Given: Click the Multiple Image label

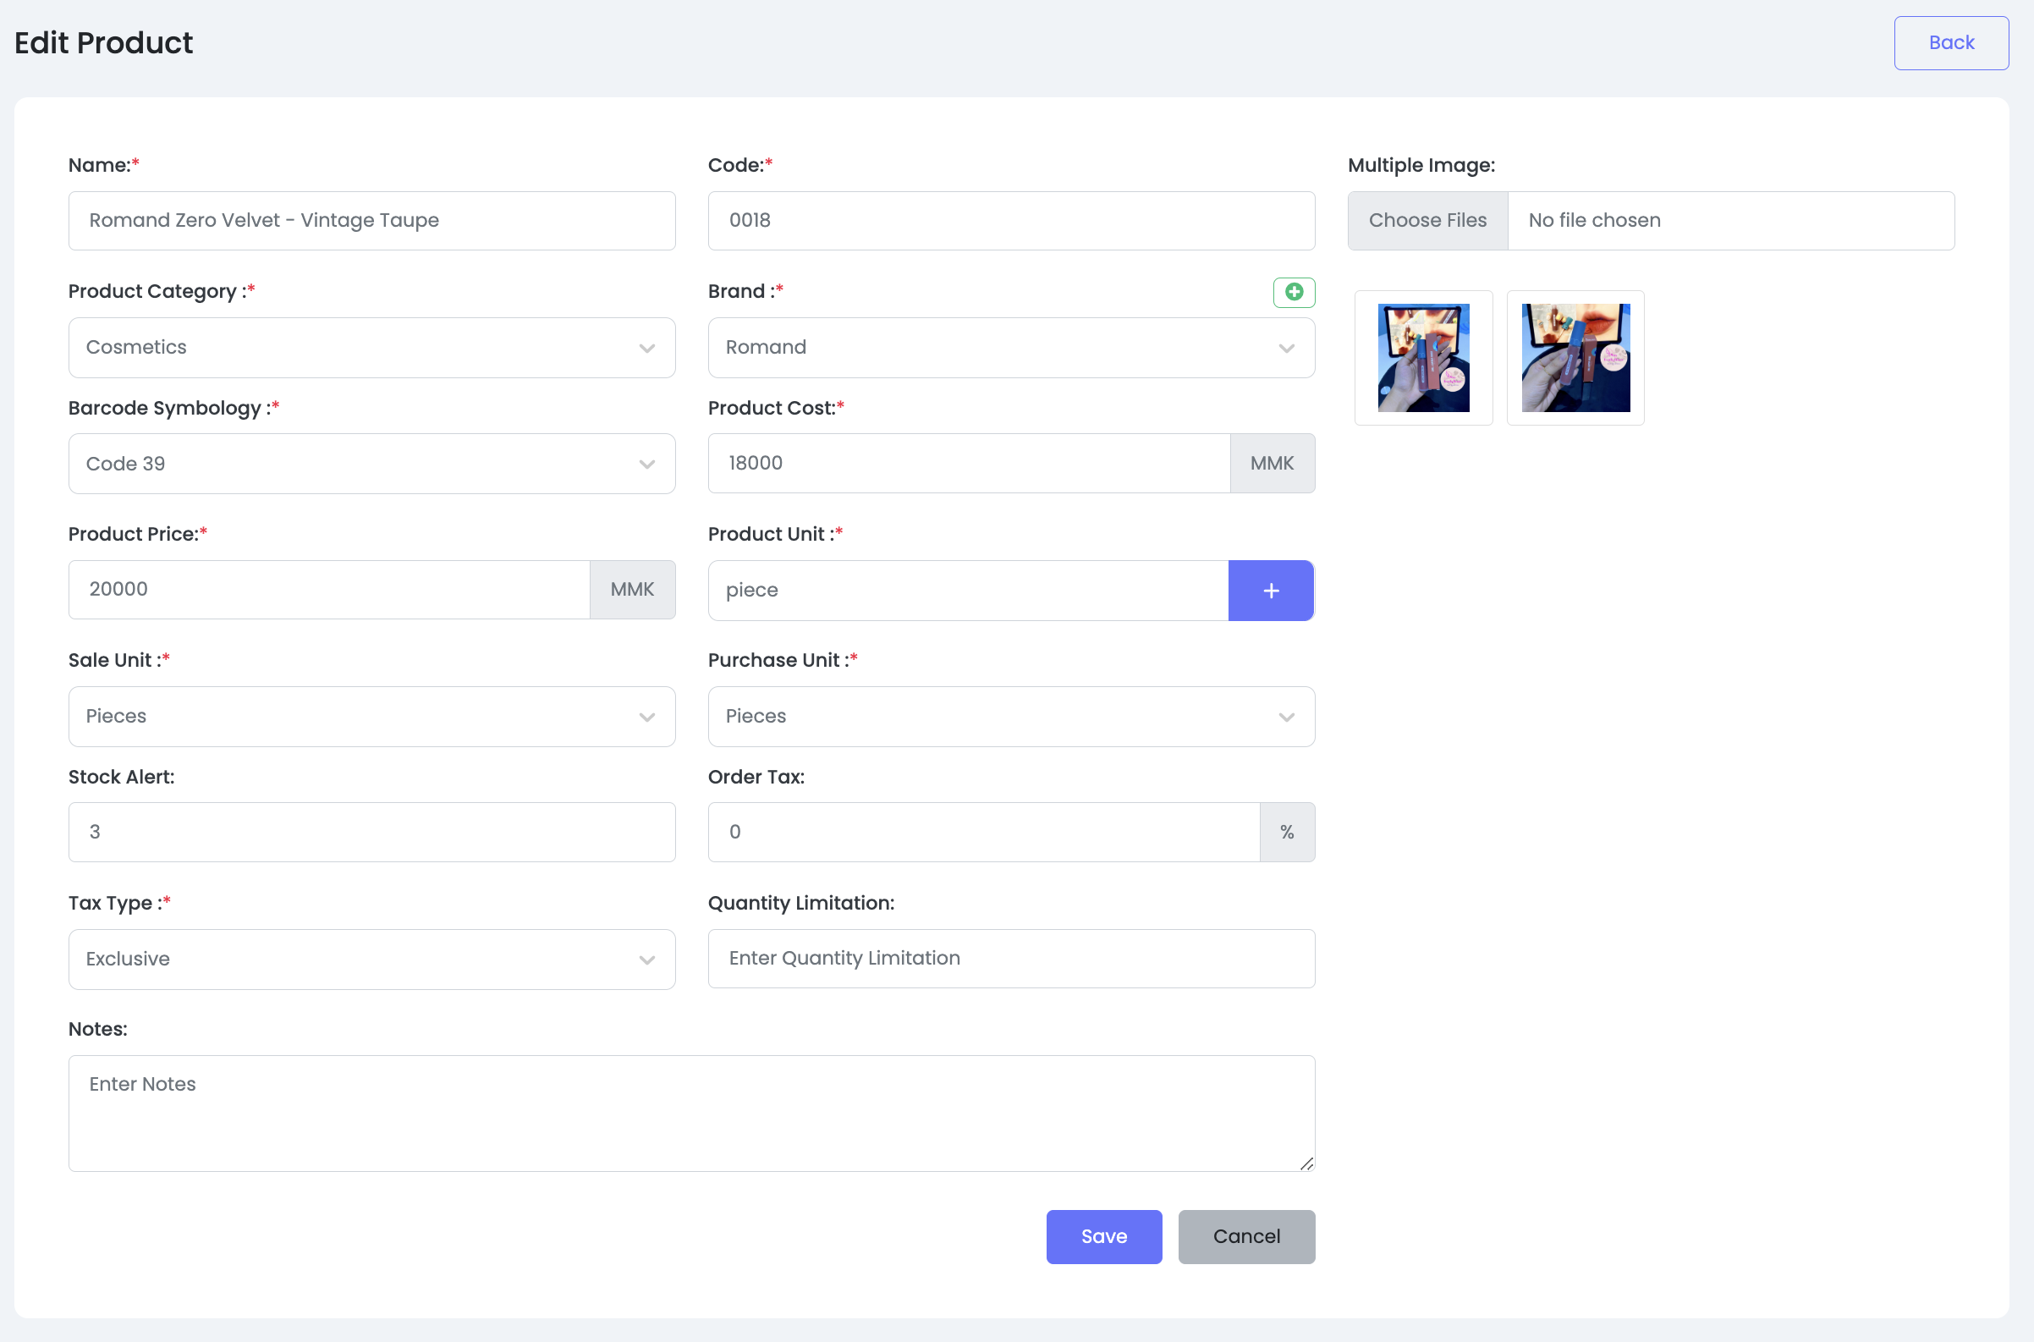Looking at the screenshot, I should point(1421,165).
